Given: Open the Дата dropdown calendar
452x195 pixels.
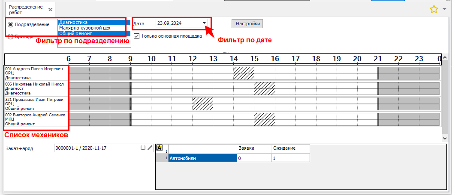Looking at the screenshot, I should pyautogui.click(x=205, y=23).
